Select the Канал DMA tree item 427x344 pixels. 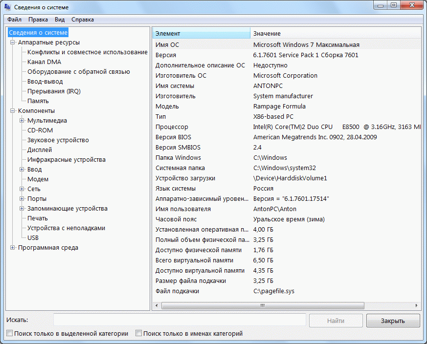click(x=44, y=62)
